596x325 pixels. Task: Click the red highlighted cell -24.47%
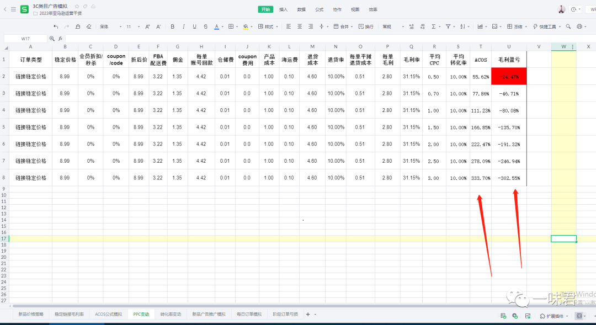(x=508, y=77)
